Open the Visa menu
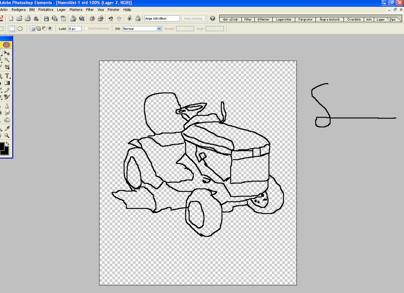Image resolution: width=404 pixels, height=293 pixels. [101, 10]
